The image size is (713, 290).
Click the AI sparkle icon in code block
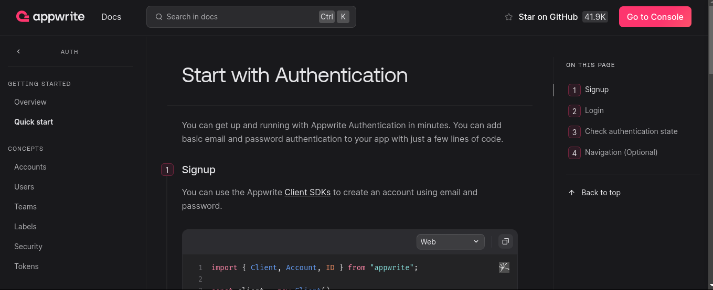(x=504, y=267)
